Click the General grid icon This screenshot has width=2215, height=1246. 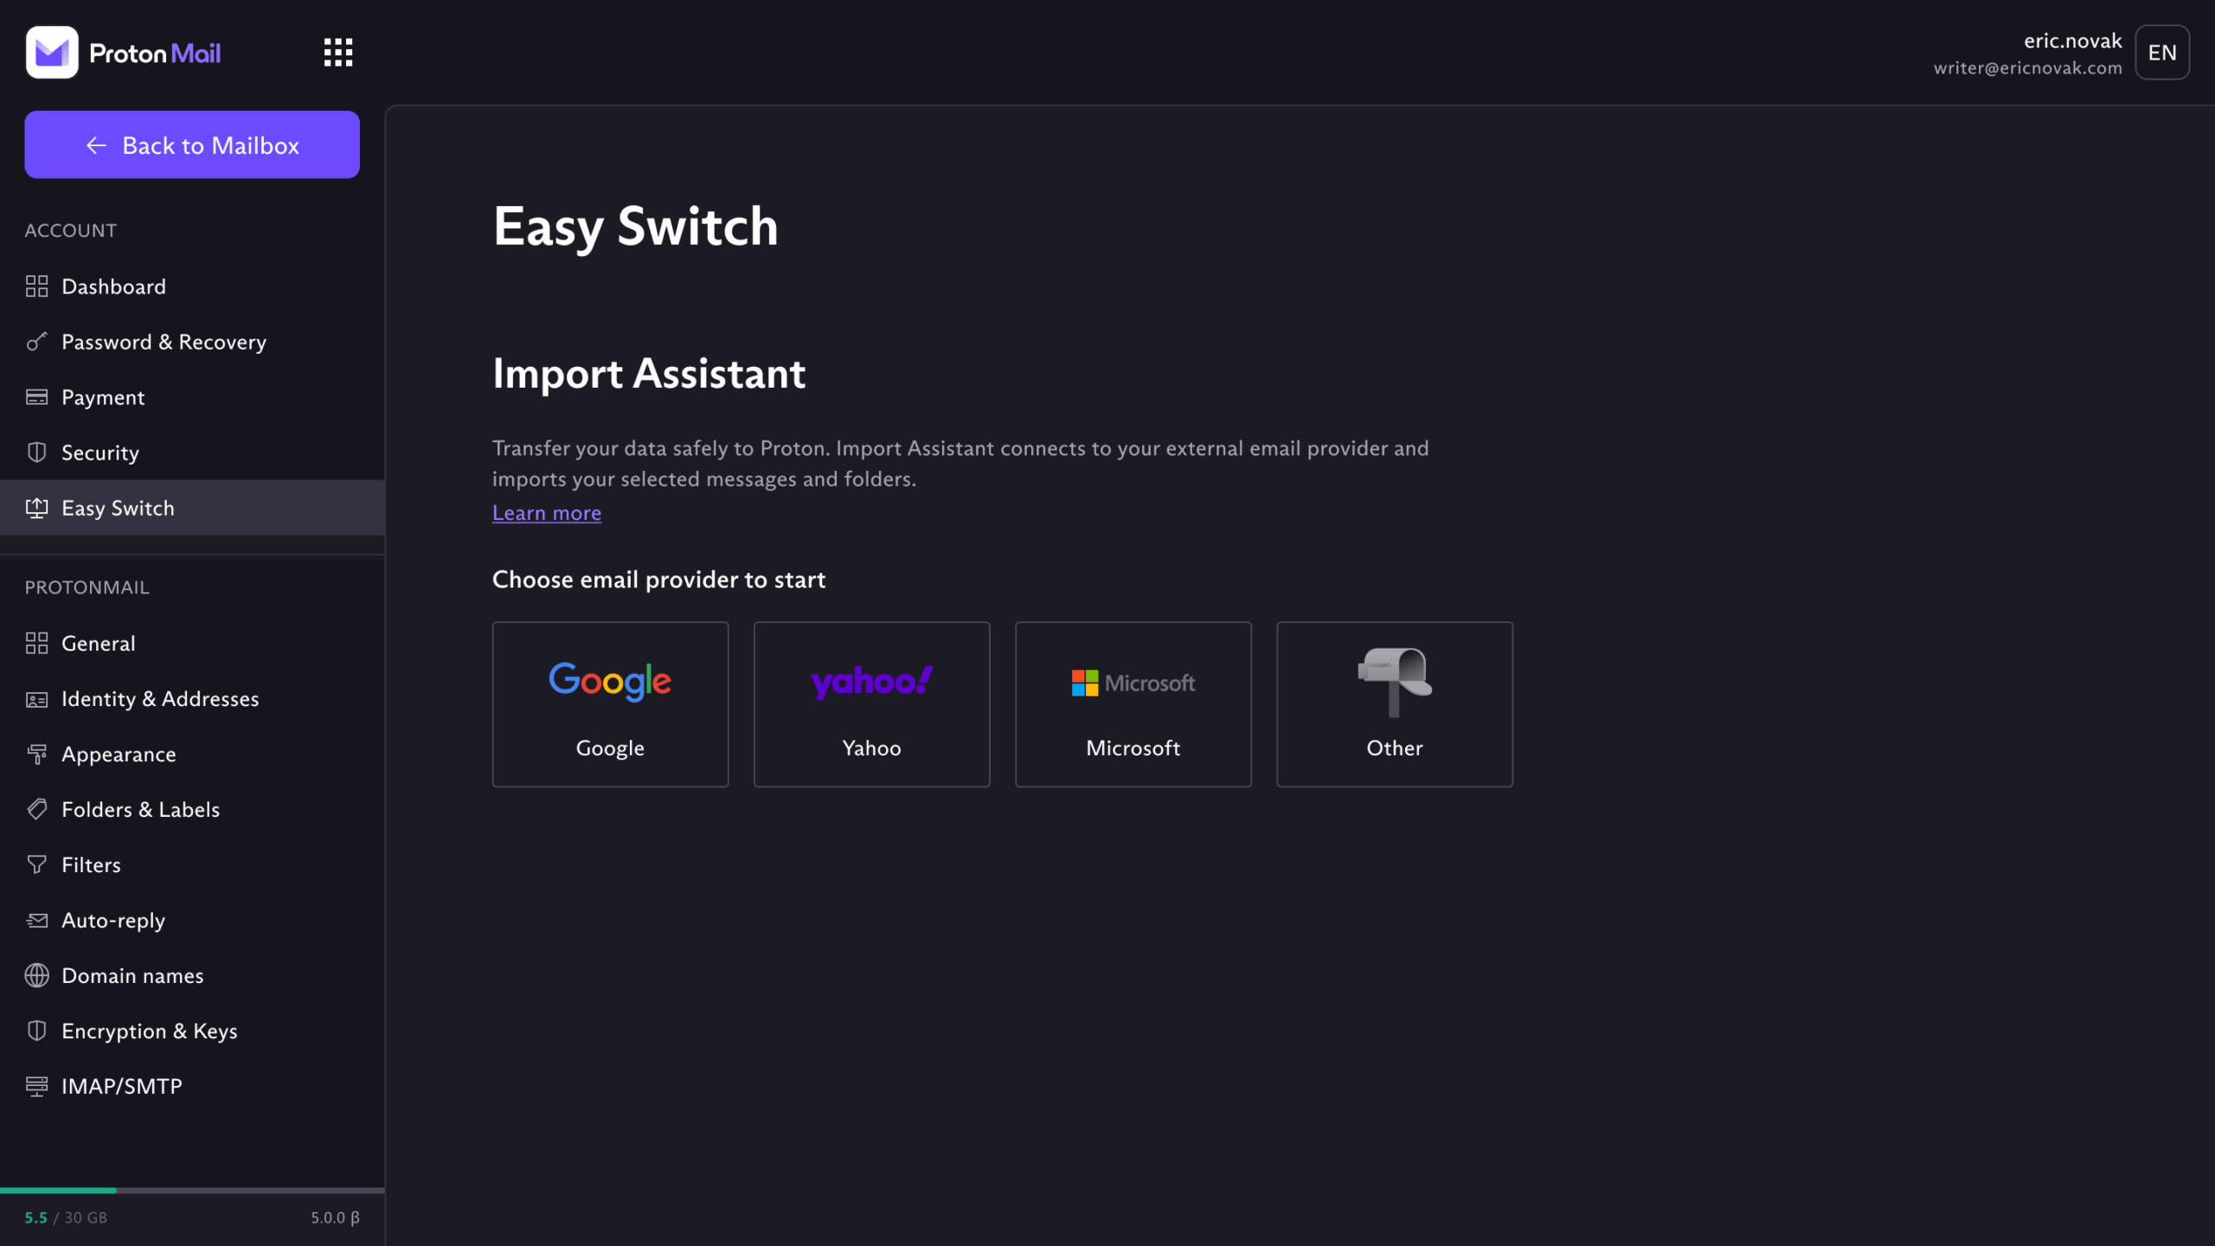tap(36, 643)
